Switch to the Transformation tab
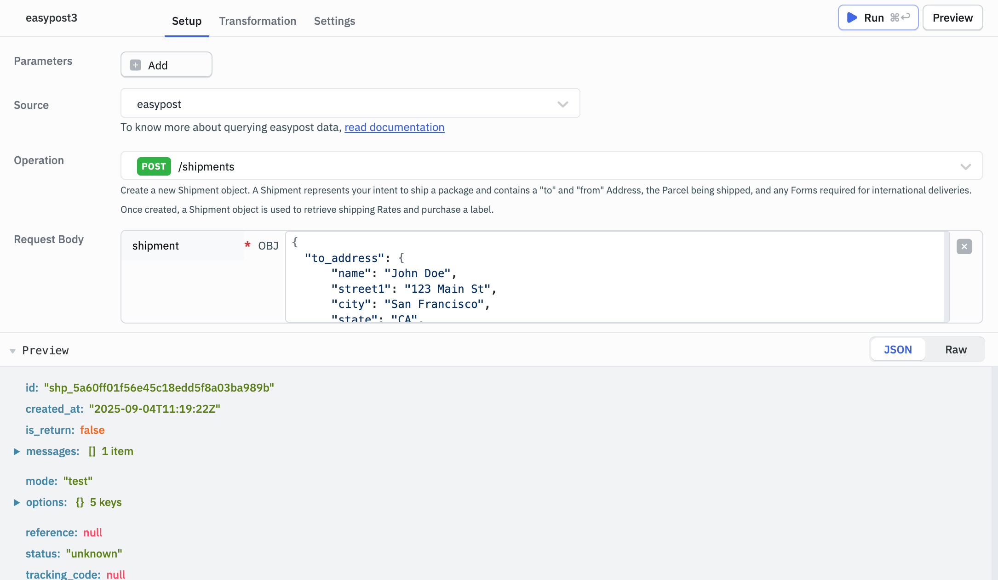 [258, 21]
